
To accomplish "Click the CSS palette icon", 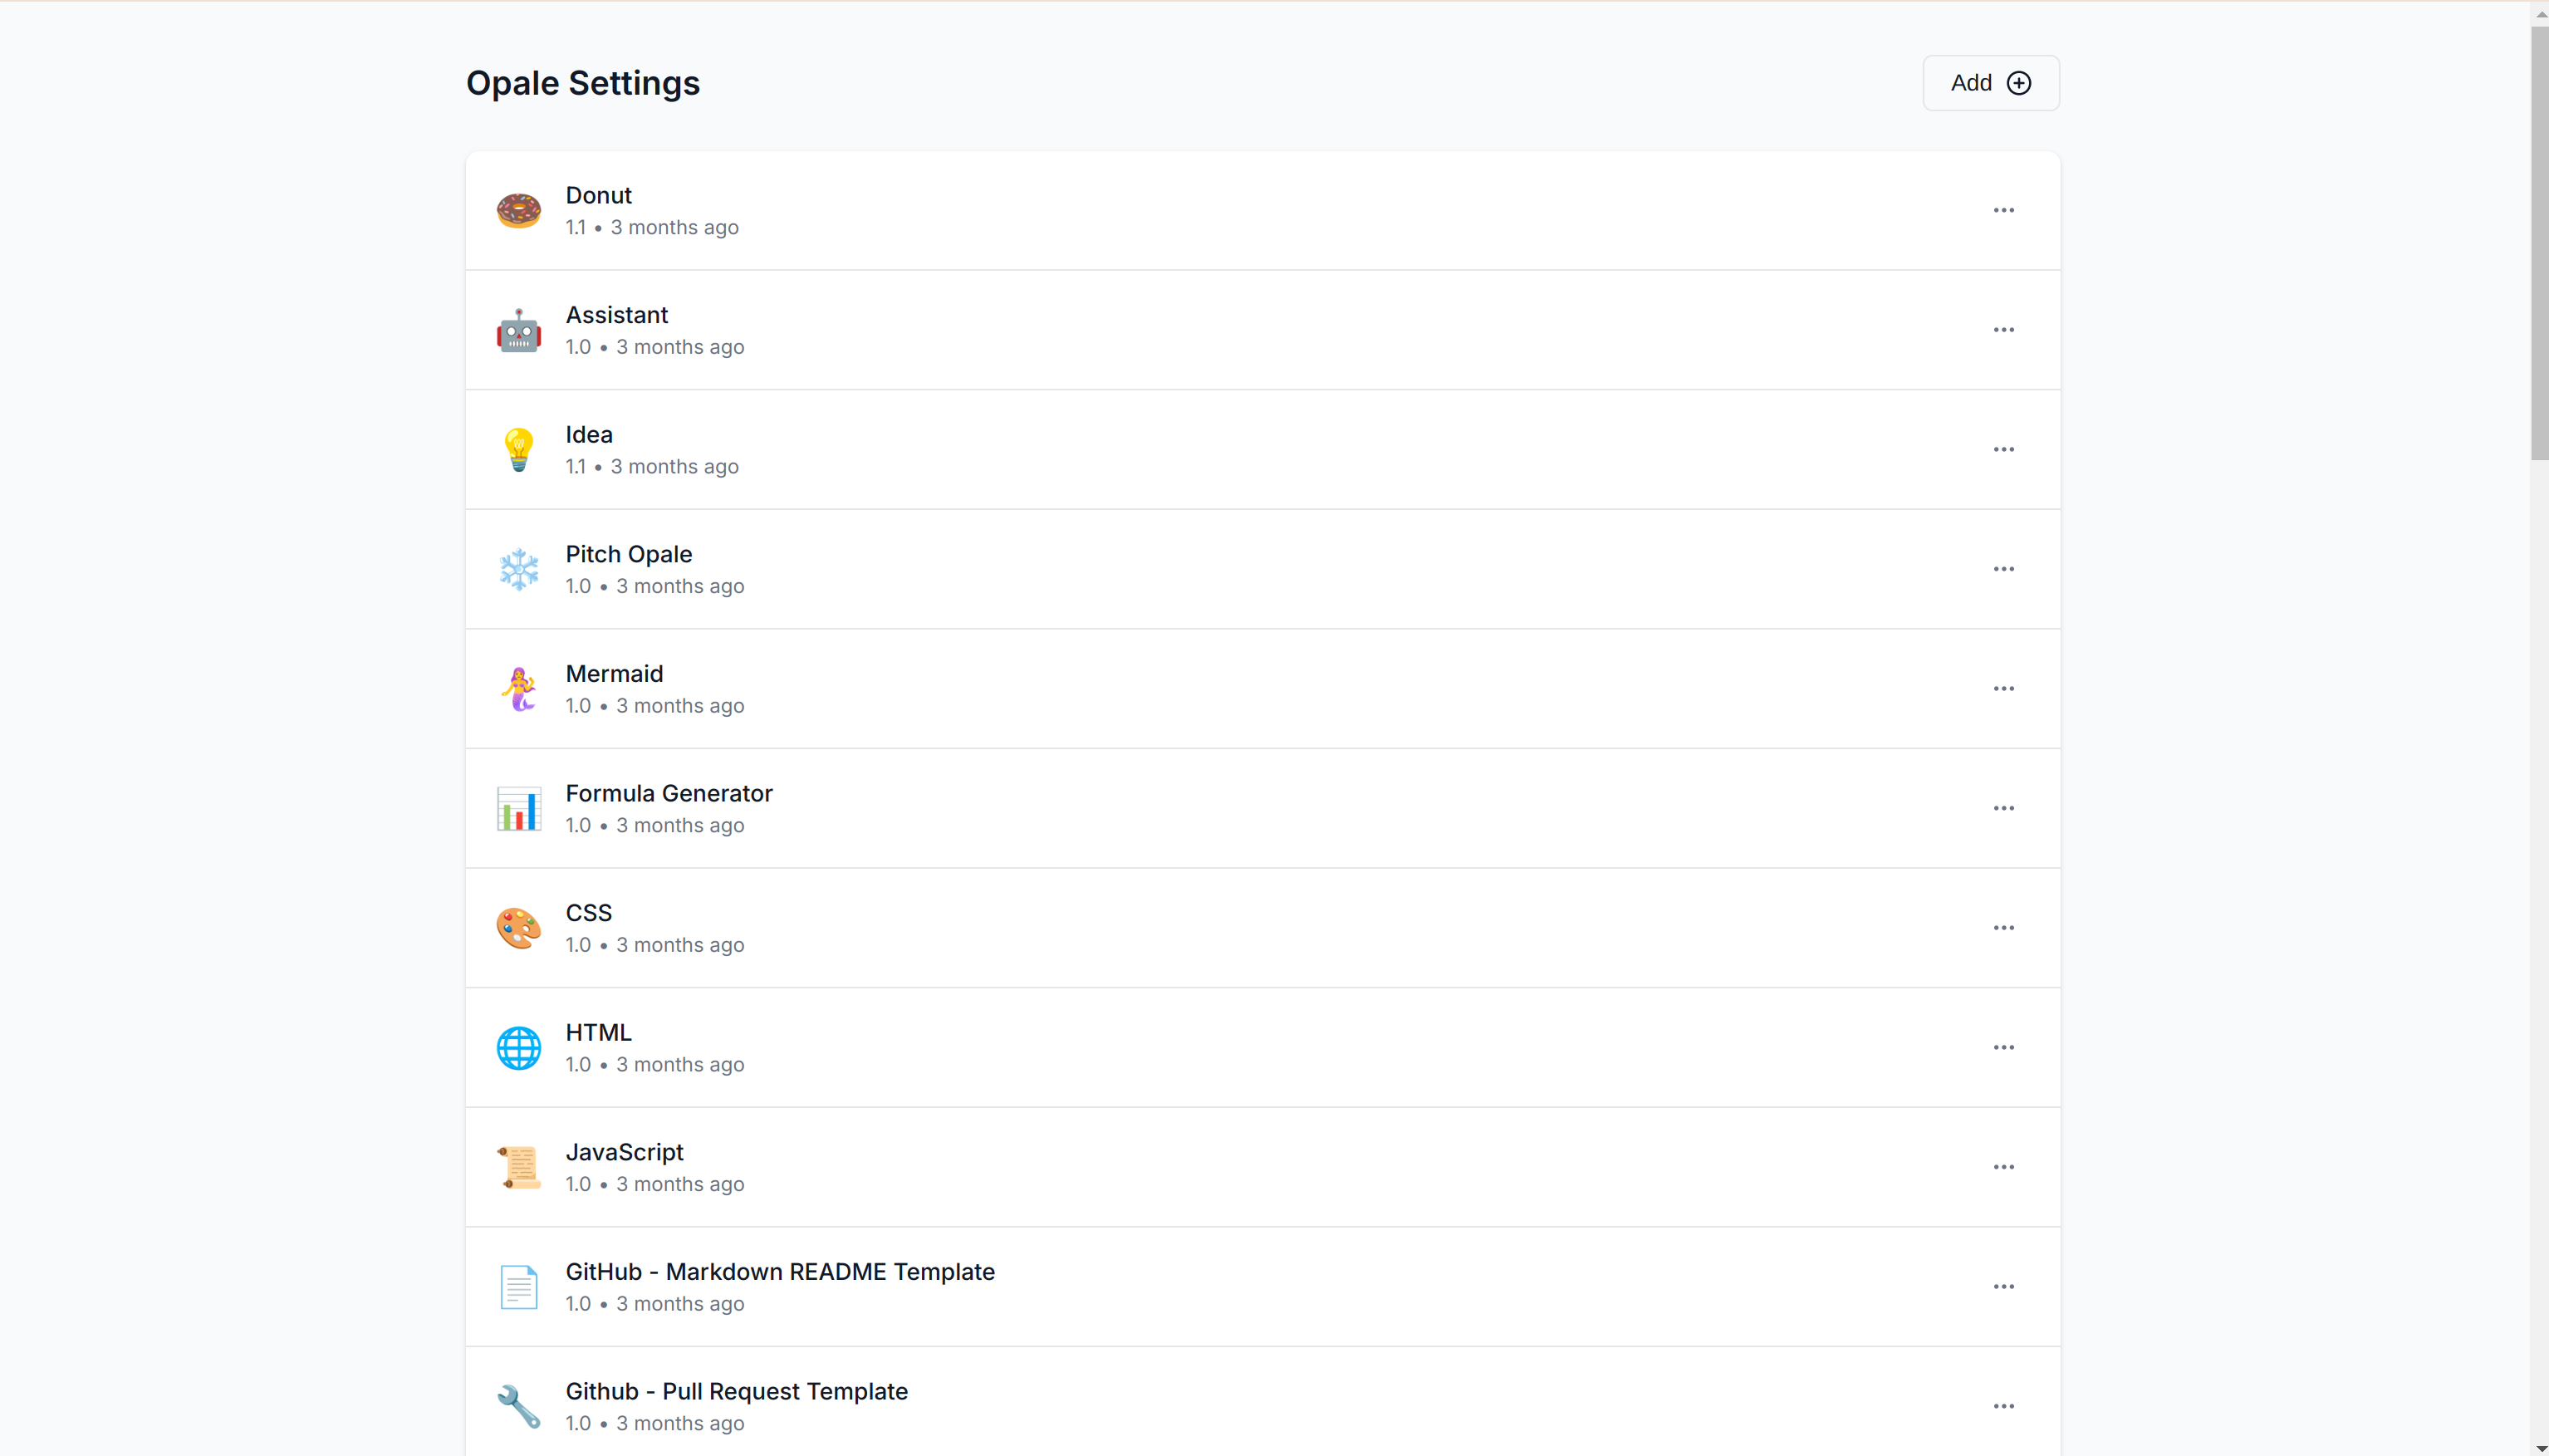I will click(x=518, y=928).
